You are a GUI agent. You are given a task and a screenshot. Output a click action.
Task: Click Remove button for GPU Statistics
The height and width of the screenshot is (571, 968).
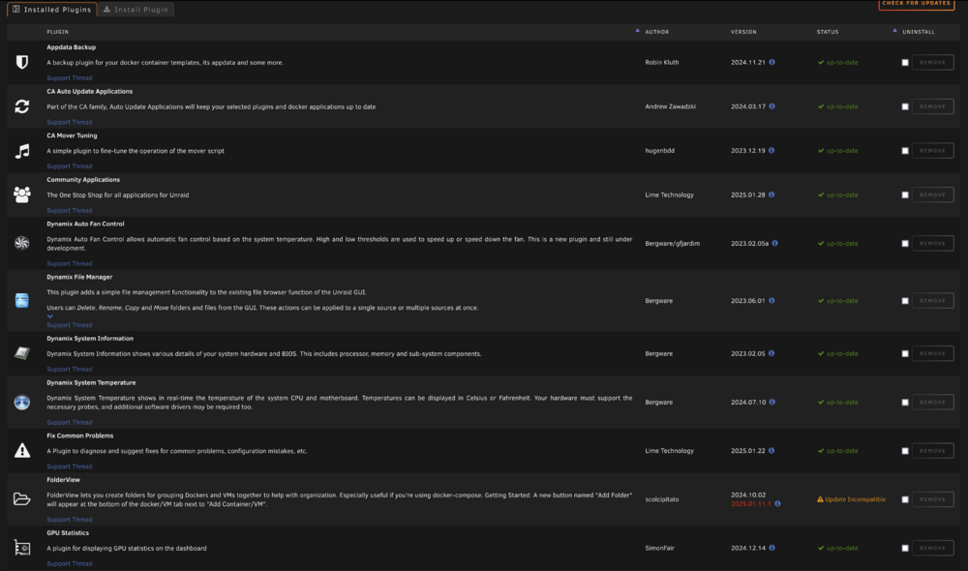[x=932, y=548]
